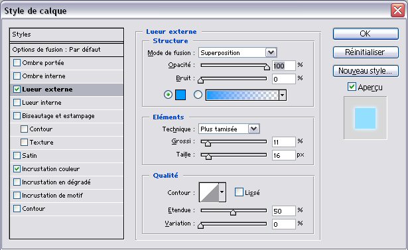The height and width of the screenshot is (250, 408).
Task: Click the Etendue slider handle
Action: [x=233, y=213]
